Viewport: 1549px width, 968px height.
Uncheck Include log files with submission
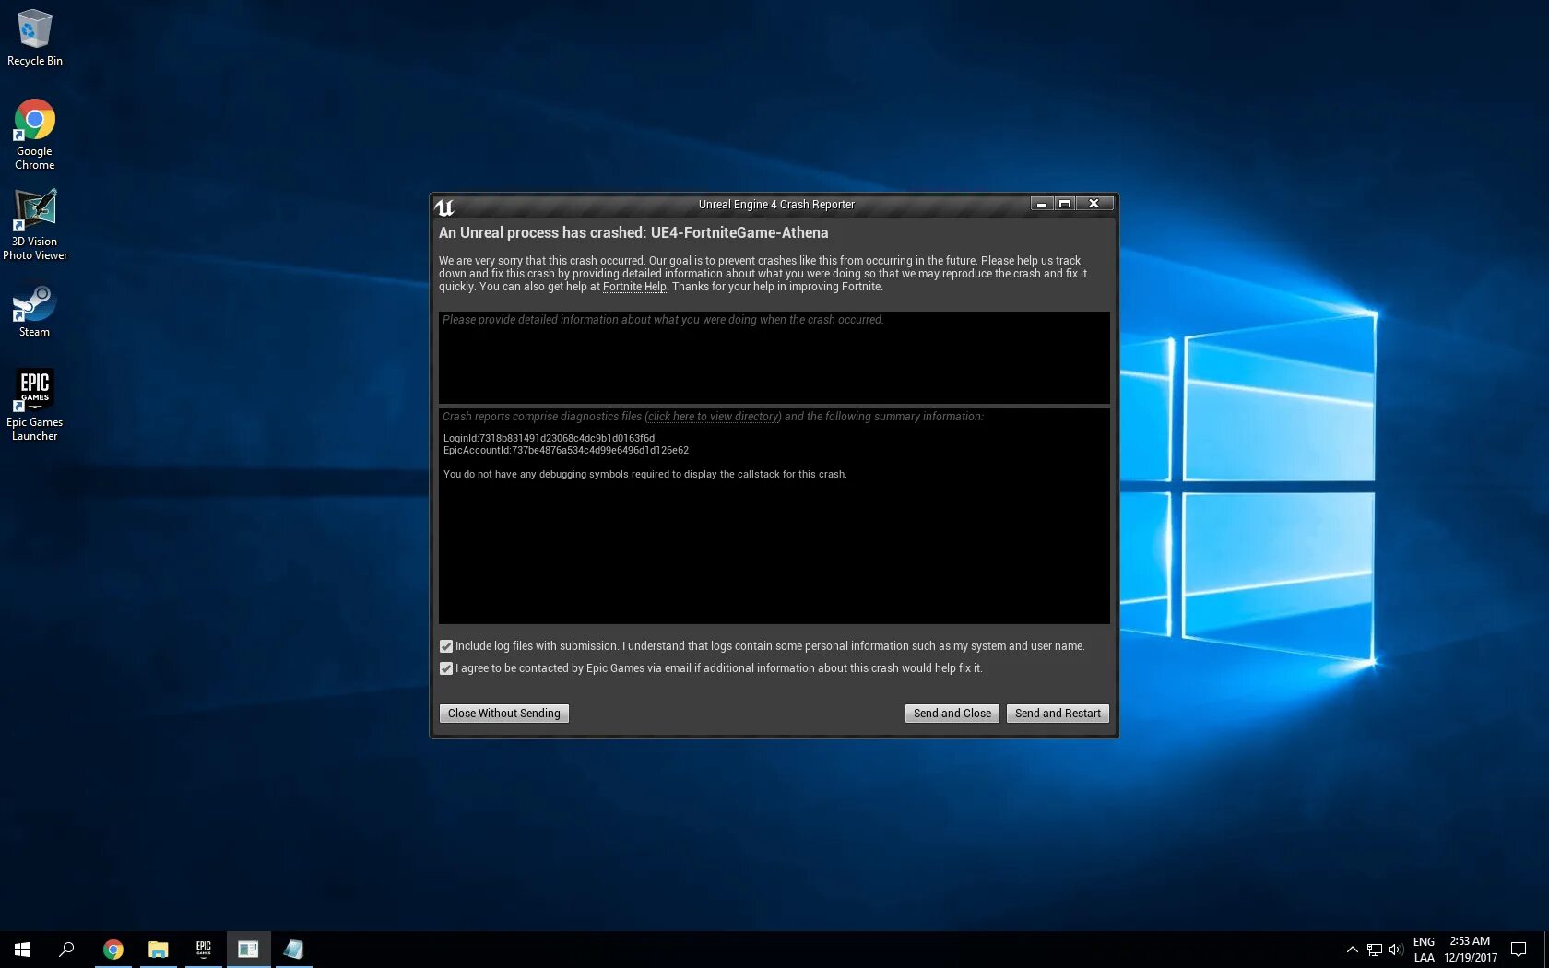tap(446, 646)
